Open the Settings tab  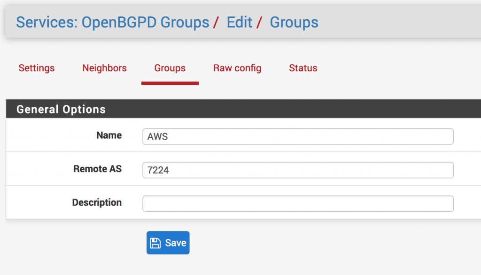[x=37, y=68]
